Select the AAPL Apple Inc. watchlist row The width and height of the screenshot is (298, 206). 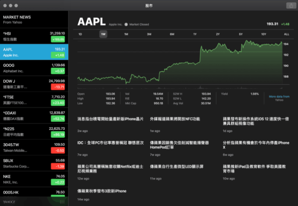(x=34, y=52)
